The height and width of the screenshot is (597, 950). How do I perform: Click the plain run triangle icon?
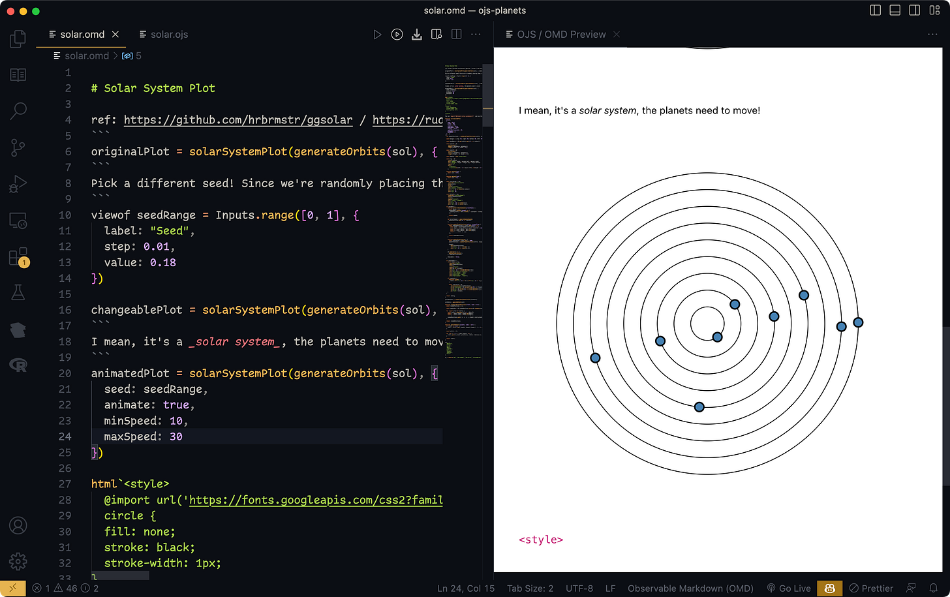point(377,35)
